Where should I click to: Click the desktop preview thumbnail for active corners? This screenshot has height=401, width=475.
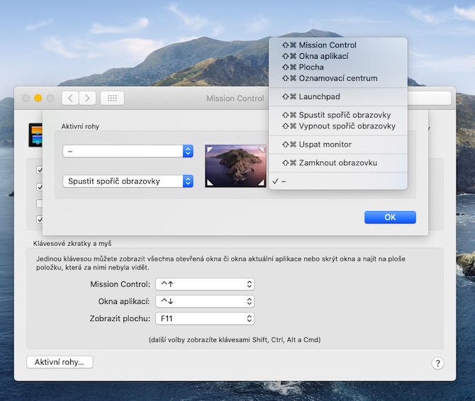[235, 166]
